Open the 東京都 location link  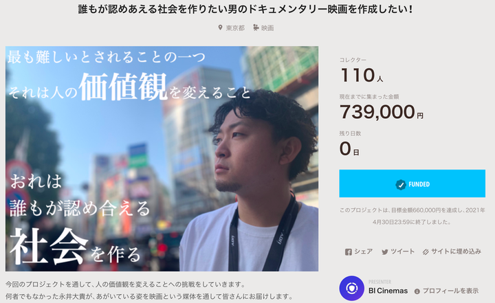tap(235, 28)
